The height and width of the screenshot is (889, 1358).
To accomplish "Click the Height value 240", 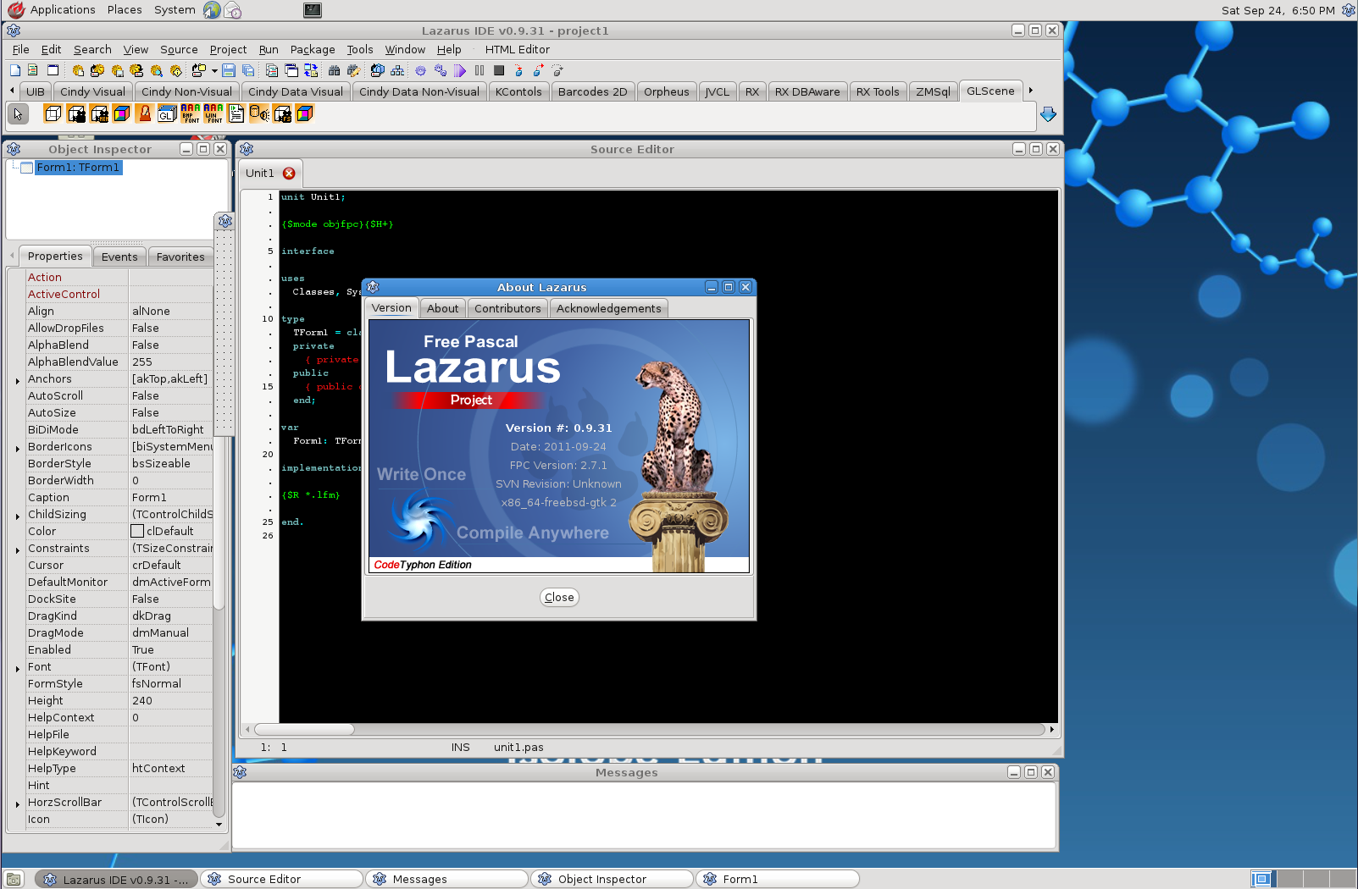I will pyautogui.click(x=142, y=700).
